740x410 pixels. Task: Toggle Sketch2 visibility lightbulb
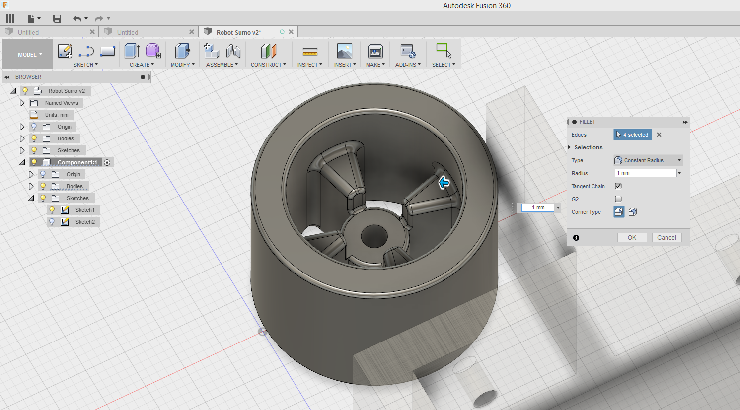[x=52, y=222]
